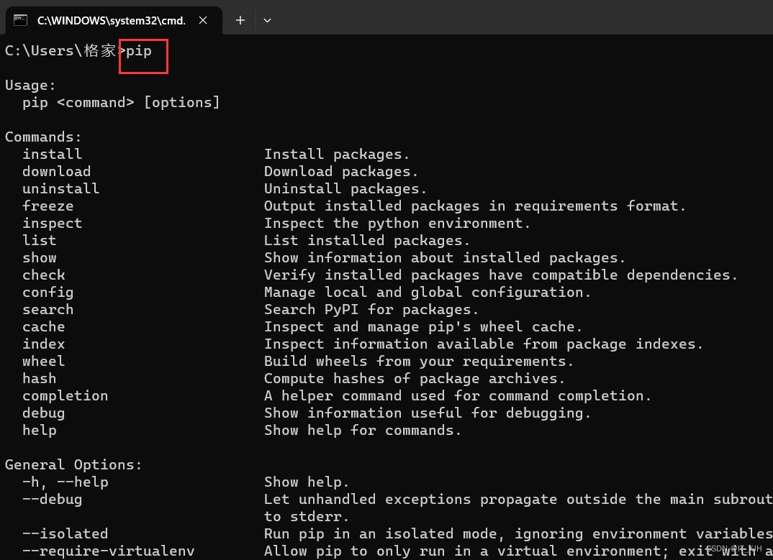Click the 'help' command name in Commands

coord(40,431)
